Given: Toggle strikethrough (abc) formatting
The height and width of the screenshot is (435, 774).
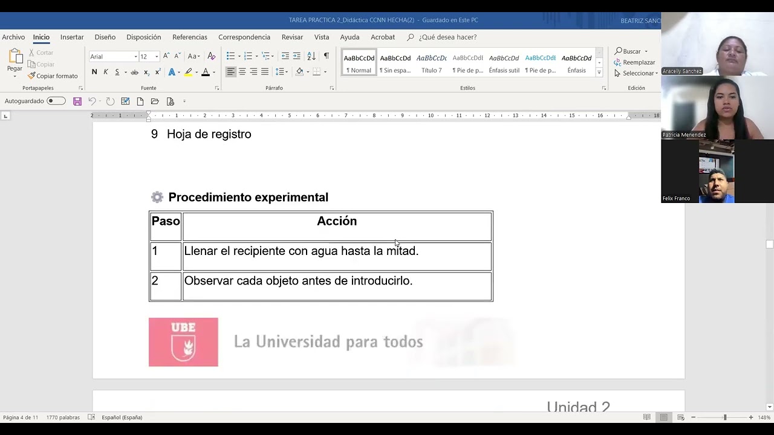Looking at the screenshot, I should 134,72.
